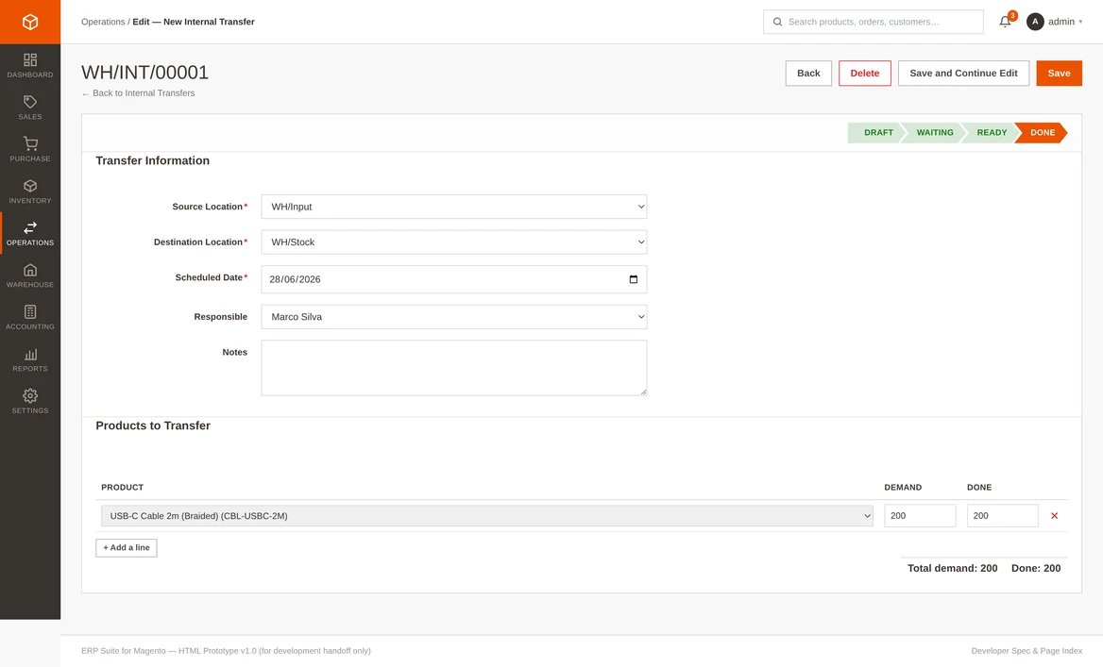The width and height of the screenshot is (1103, 667).
Task: Click Save and Continue Edit
Action: click(963, 73)
